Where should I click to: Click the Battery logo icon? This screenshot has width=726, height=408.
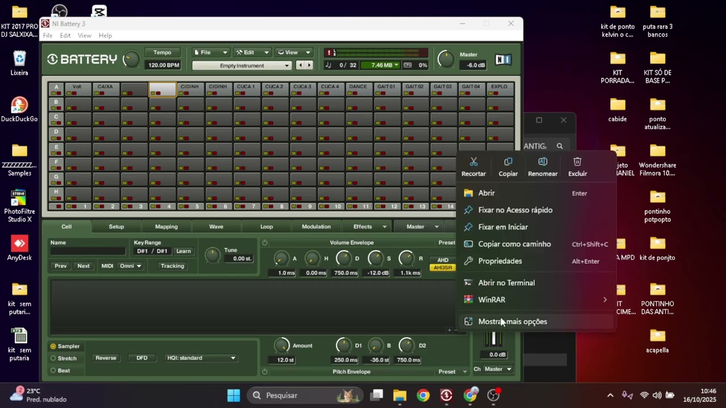pyautogui.click(x=53, y=59)
